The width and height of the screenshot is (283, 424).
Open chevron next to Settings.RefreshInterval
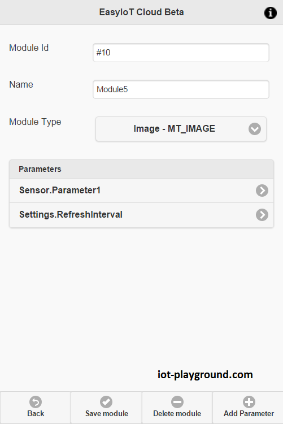pyautogui.click(x=262, y=215)
